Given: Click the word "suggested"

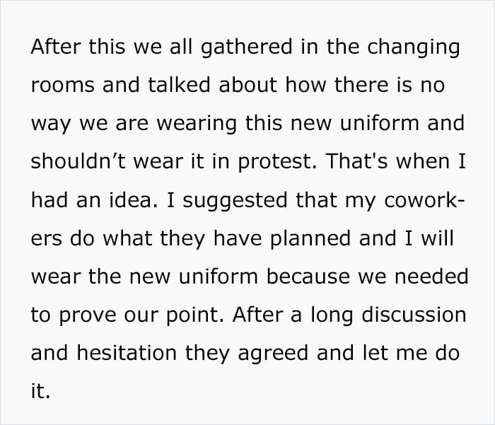Looking at the screenshot, I should pyautogui.click(x=235, y=201).
